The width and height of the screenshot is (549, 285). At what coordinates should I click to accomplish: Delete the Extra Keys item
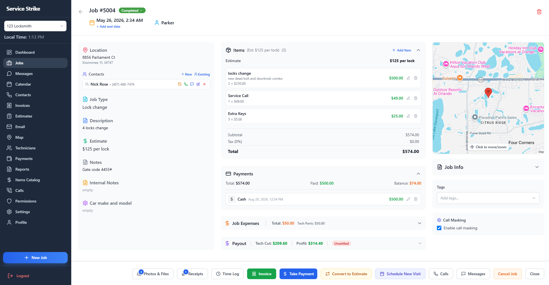(x=416, y=116)
